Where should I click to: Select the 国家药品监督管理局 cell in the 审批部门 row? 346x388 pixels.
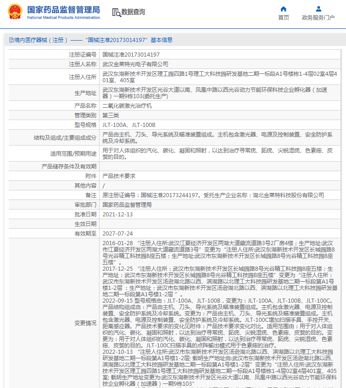click(x=127, y=205)
